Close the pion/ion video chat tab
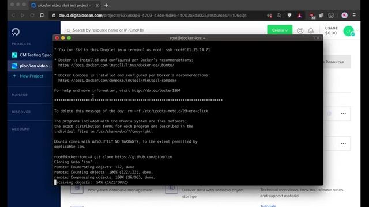Image resolution: width=369 pixels, height=207 pixels. pyautogui.click(x=97, y=5)
